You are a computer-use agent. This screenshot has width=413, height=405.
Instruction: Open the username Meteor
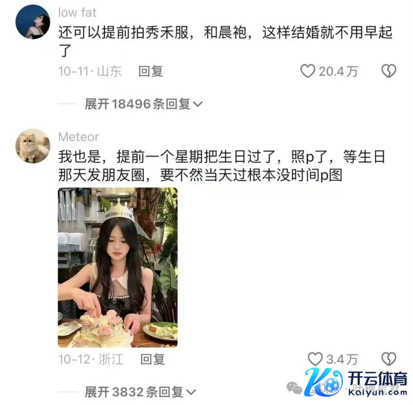(x=78, y=137)
